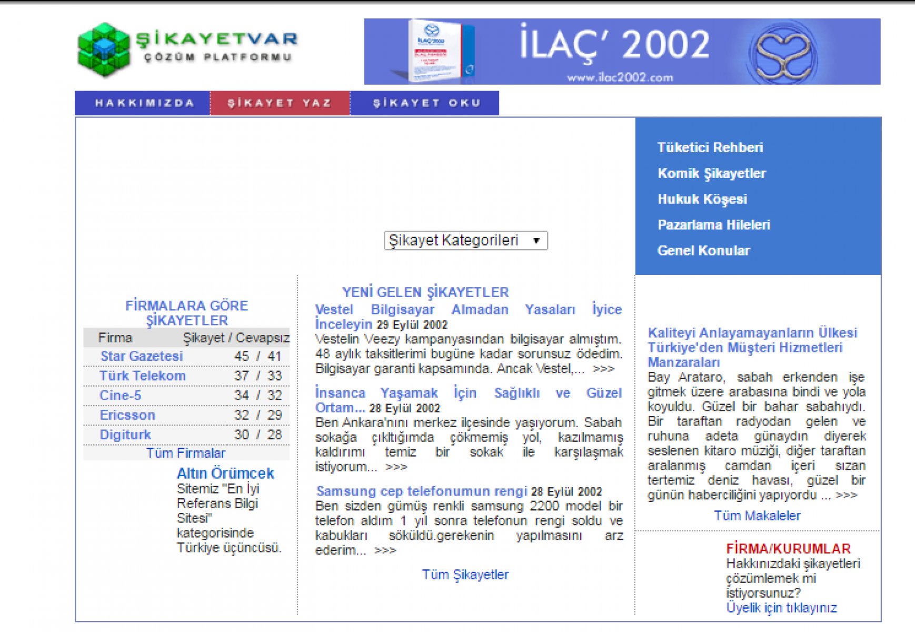Open the Hukuk Köşesi section
Image resolution: width=915 pixels, height=632 pixels.
pyautogui.click(x=702, y=199)
